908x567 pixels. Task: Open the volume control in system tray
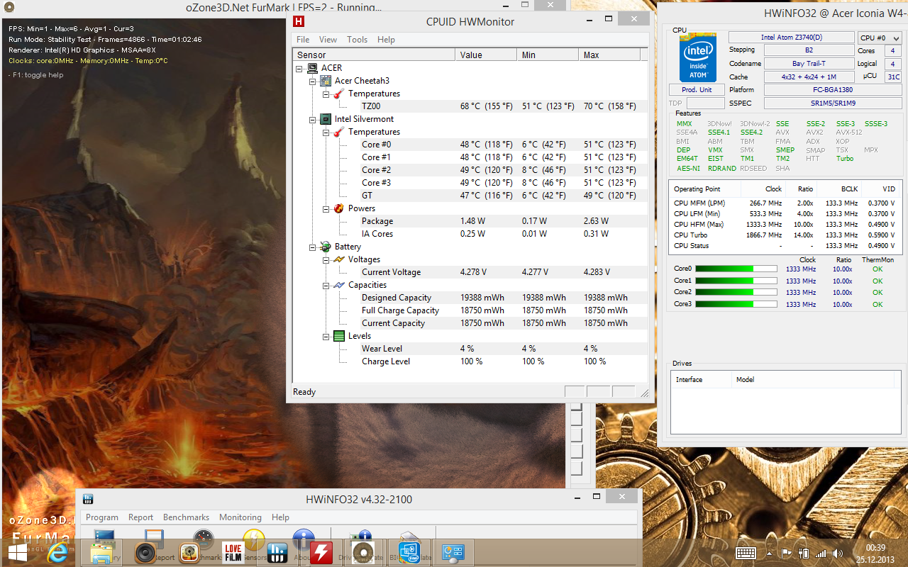tap(839, 553)
